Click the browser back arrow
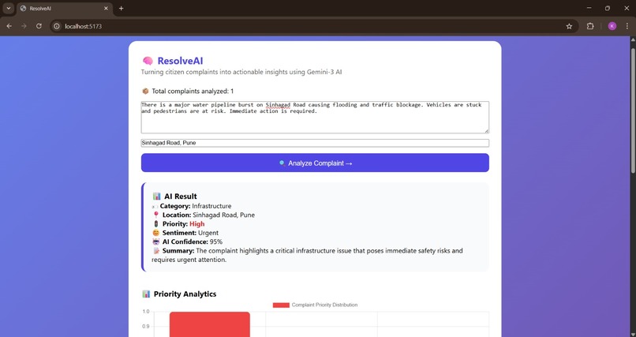The width and height of the screenshot is (636, 337). point(9,26)
